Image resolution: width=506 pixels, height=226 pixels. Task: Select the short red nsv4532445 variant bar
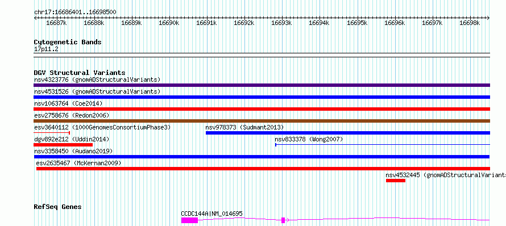click(396, 181)
